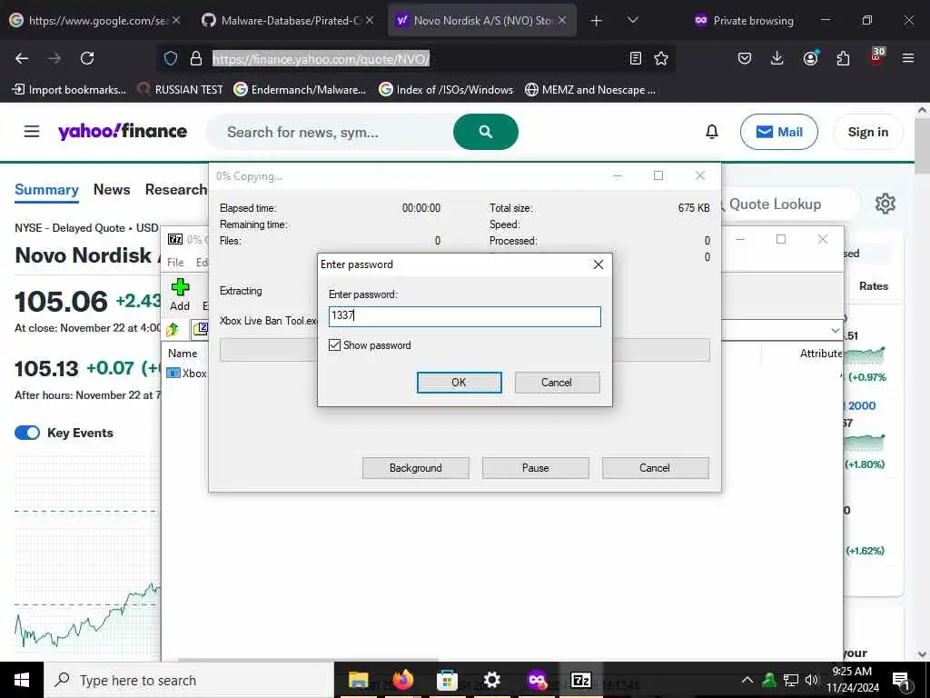Switch to the Summary tab
This screenshot has width=930, height=698.
tap(46, 189)
